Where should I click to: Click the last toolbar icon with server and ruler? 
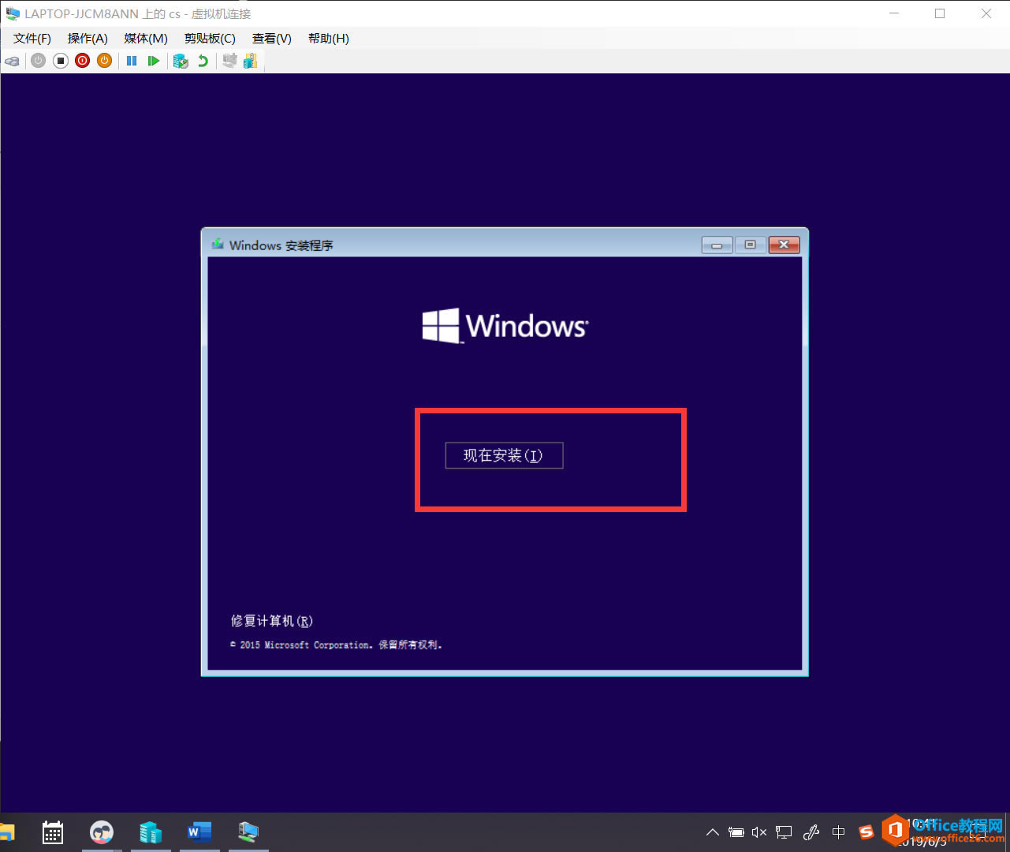click(251, 61)
